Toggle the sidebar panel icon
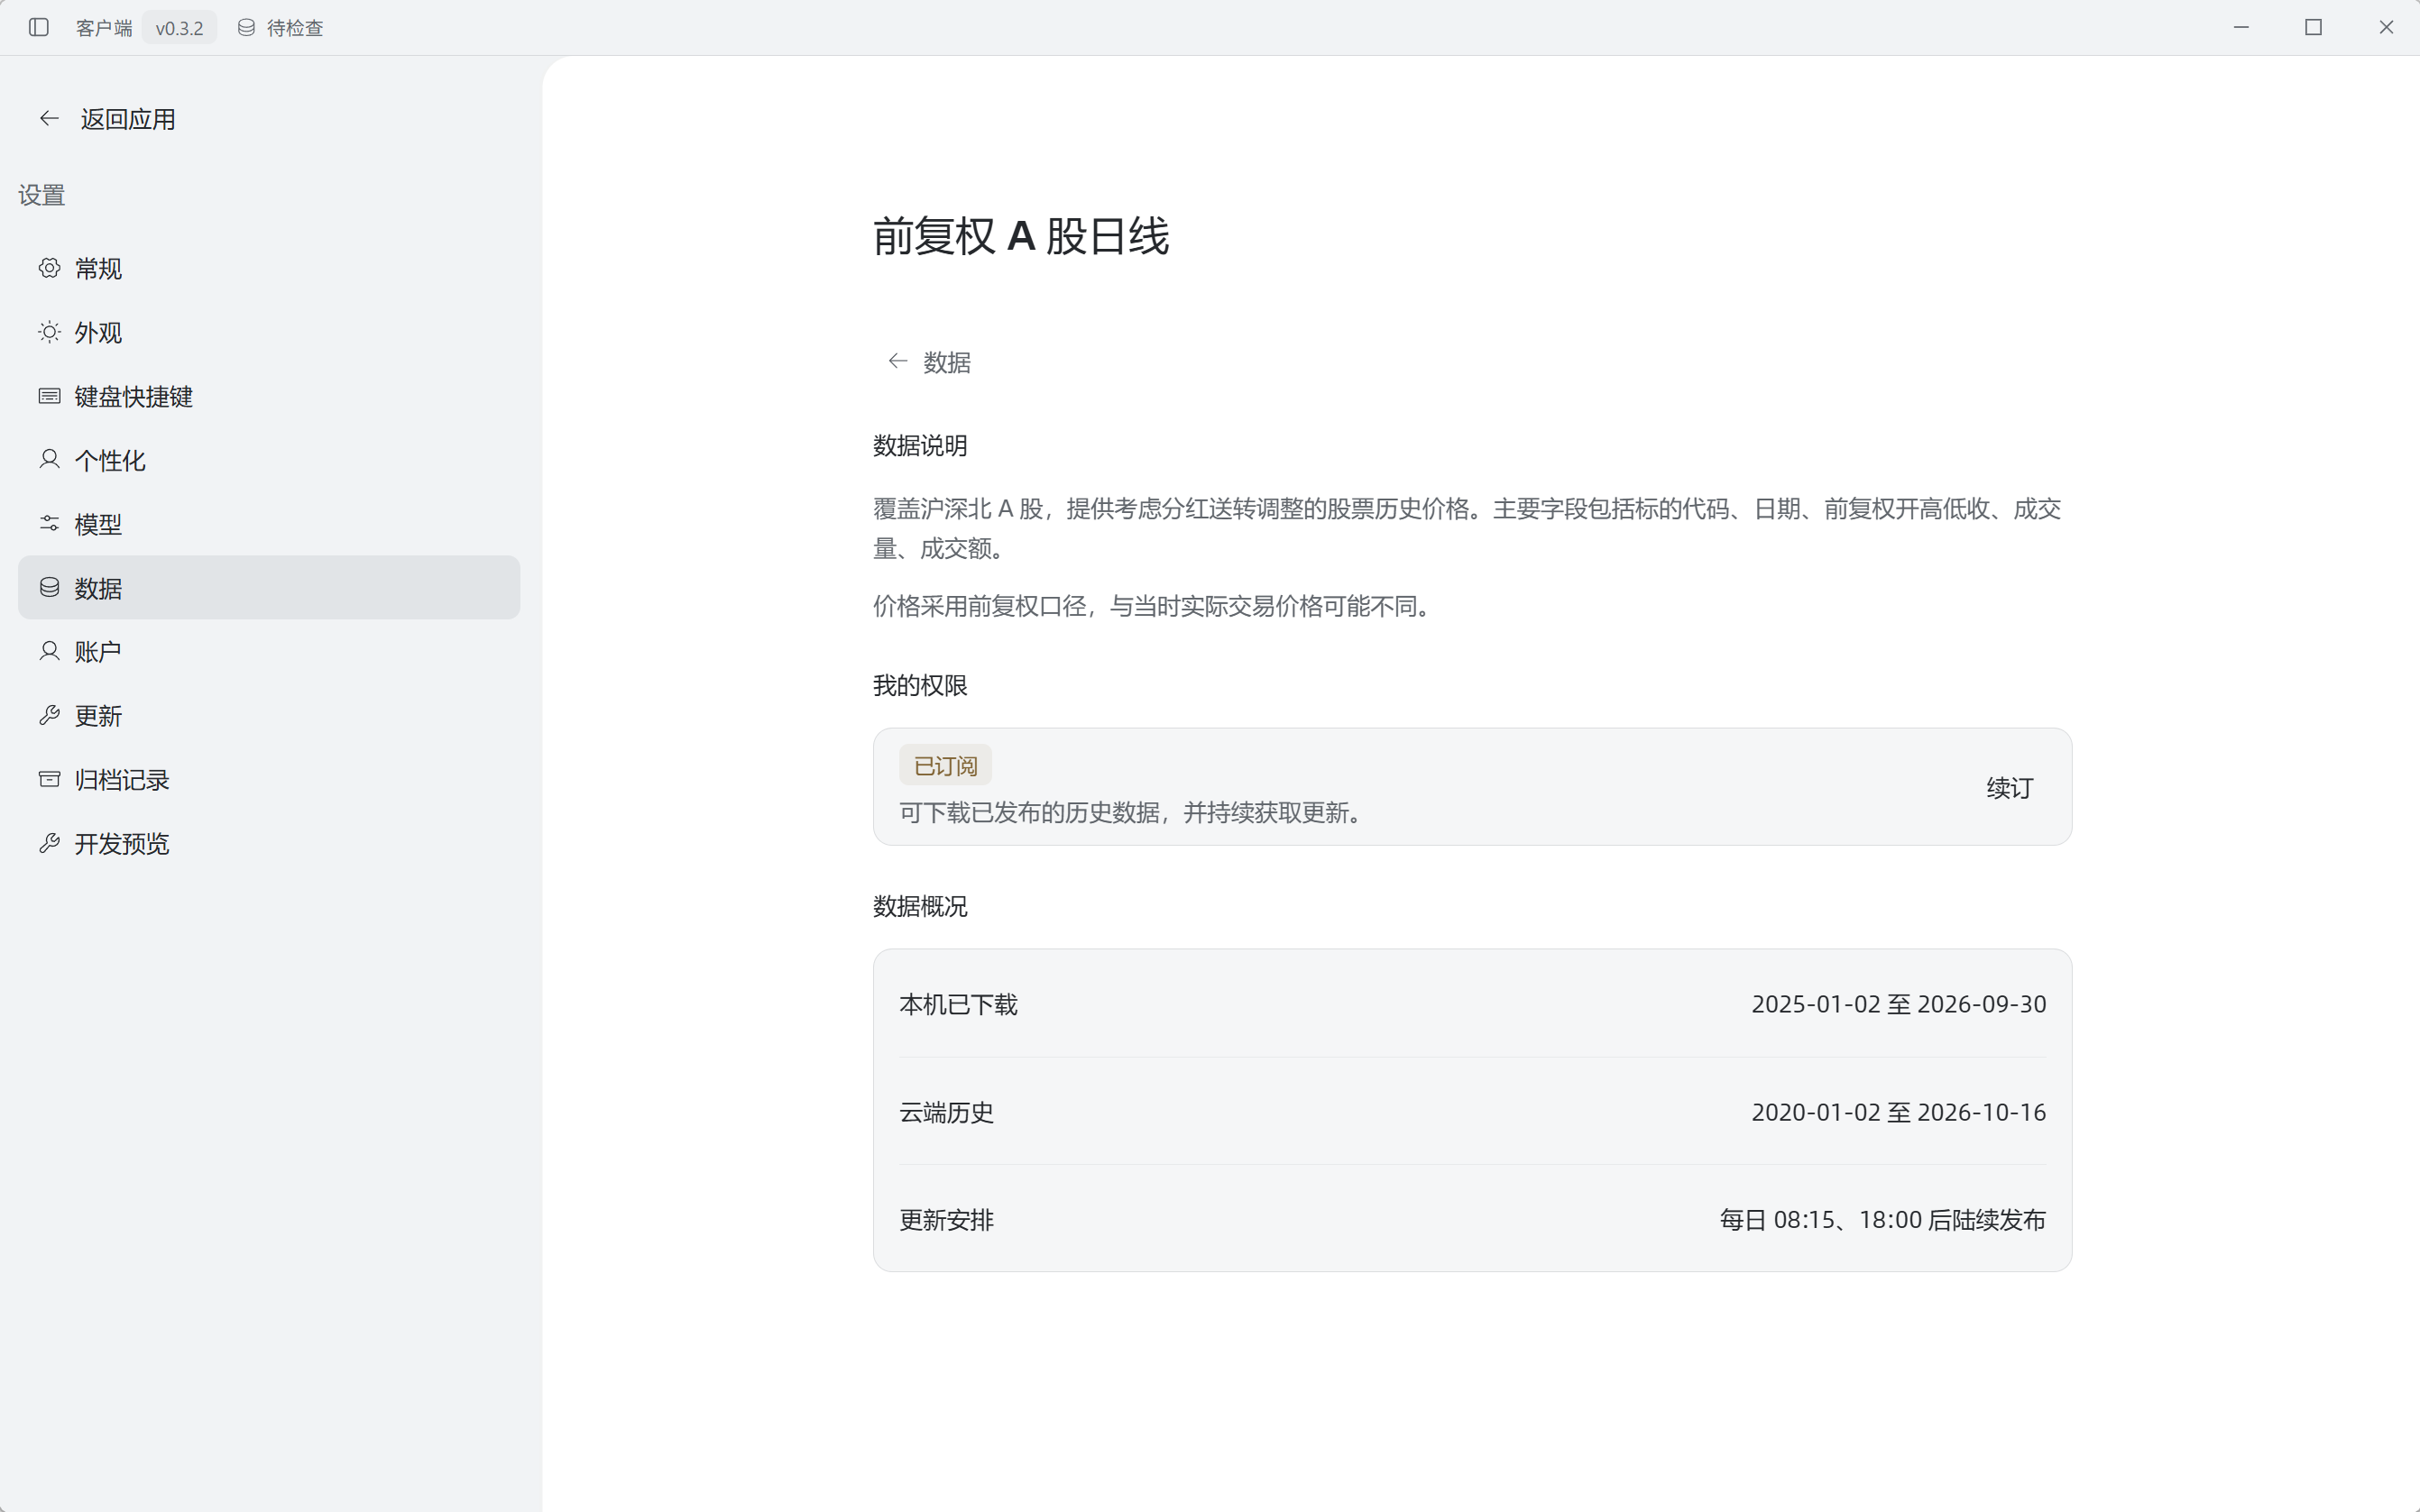Screen dimensions: 2420x1512 click(x=39, y=27)
